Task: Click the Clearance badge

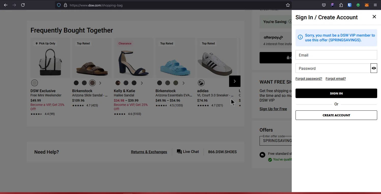Action: (x=125, y=44)
